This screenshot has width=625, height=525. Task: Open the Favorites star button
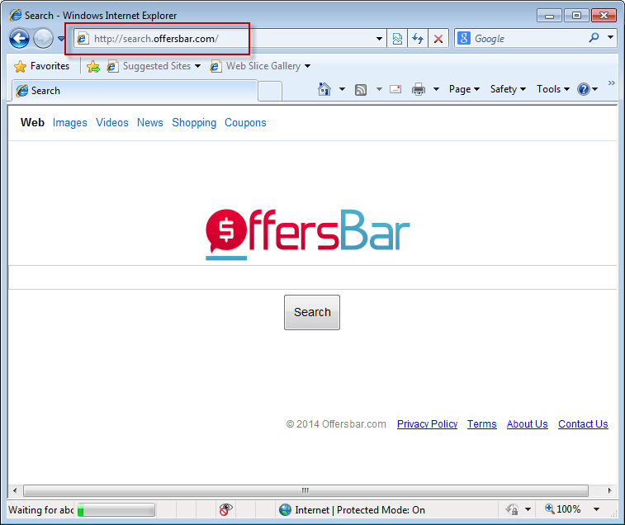[x=42, y=66]
